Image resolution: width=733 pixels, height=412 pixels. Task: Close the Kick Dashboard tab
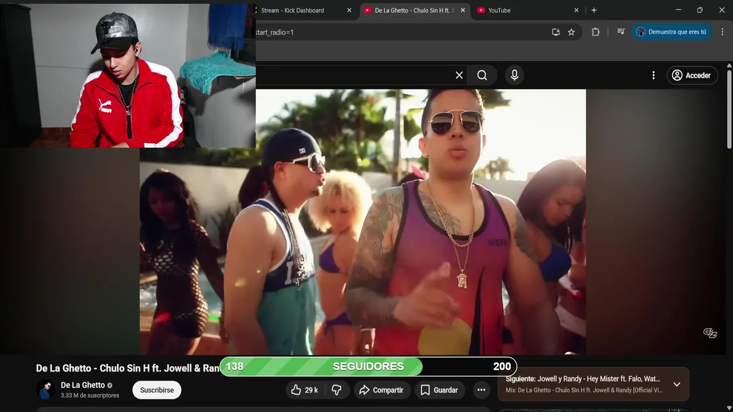pos(349,10)
